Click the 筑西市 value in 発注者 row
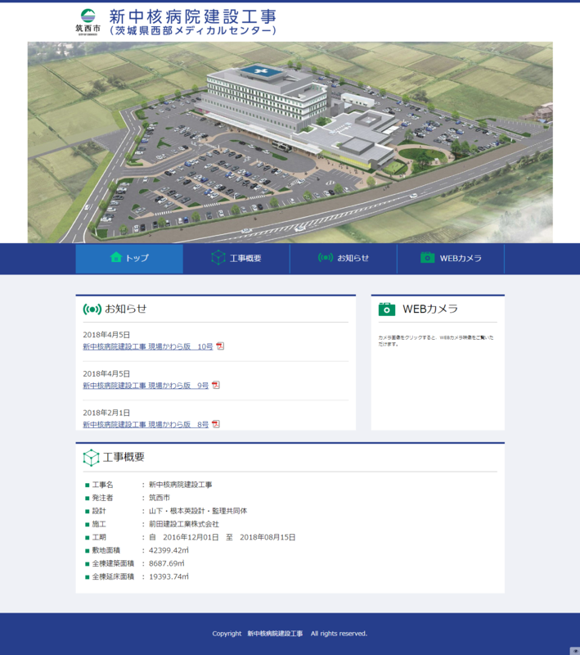Viewport: 580px width, 655px height. pos(160,498)
